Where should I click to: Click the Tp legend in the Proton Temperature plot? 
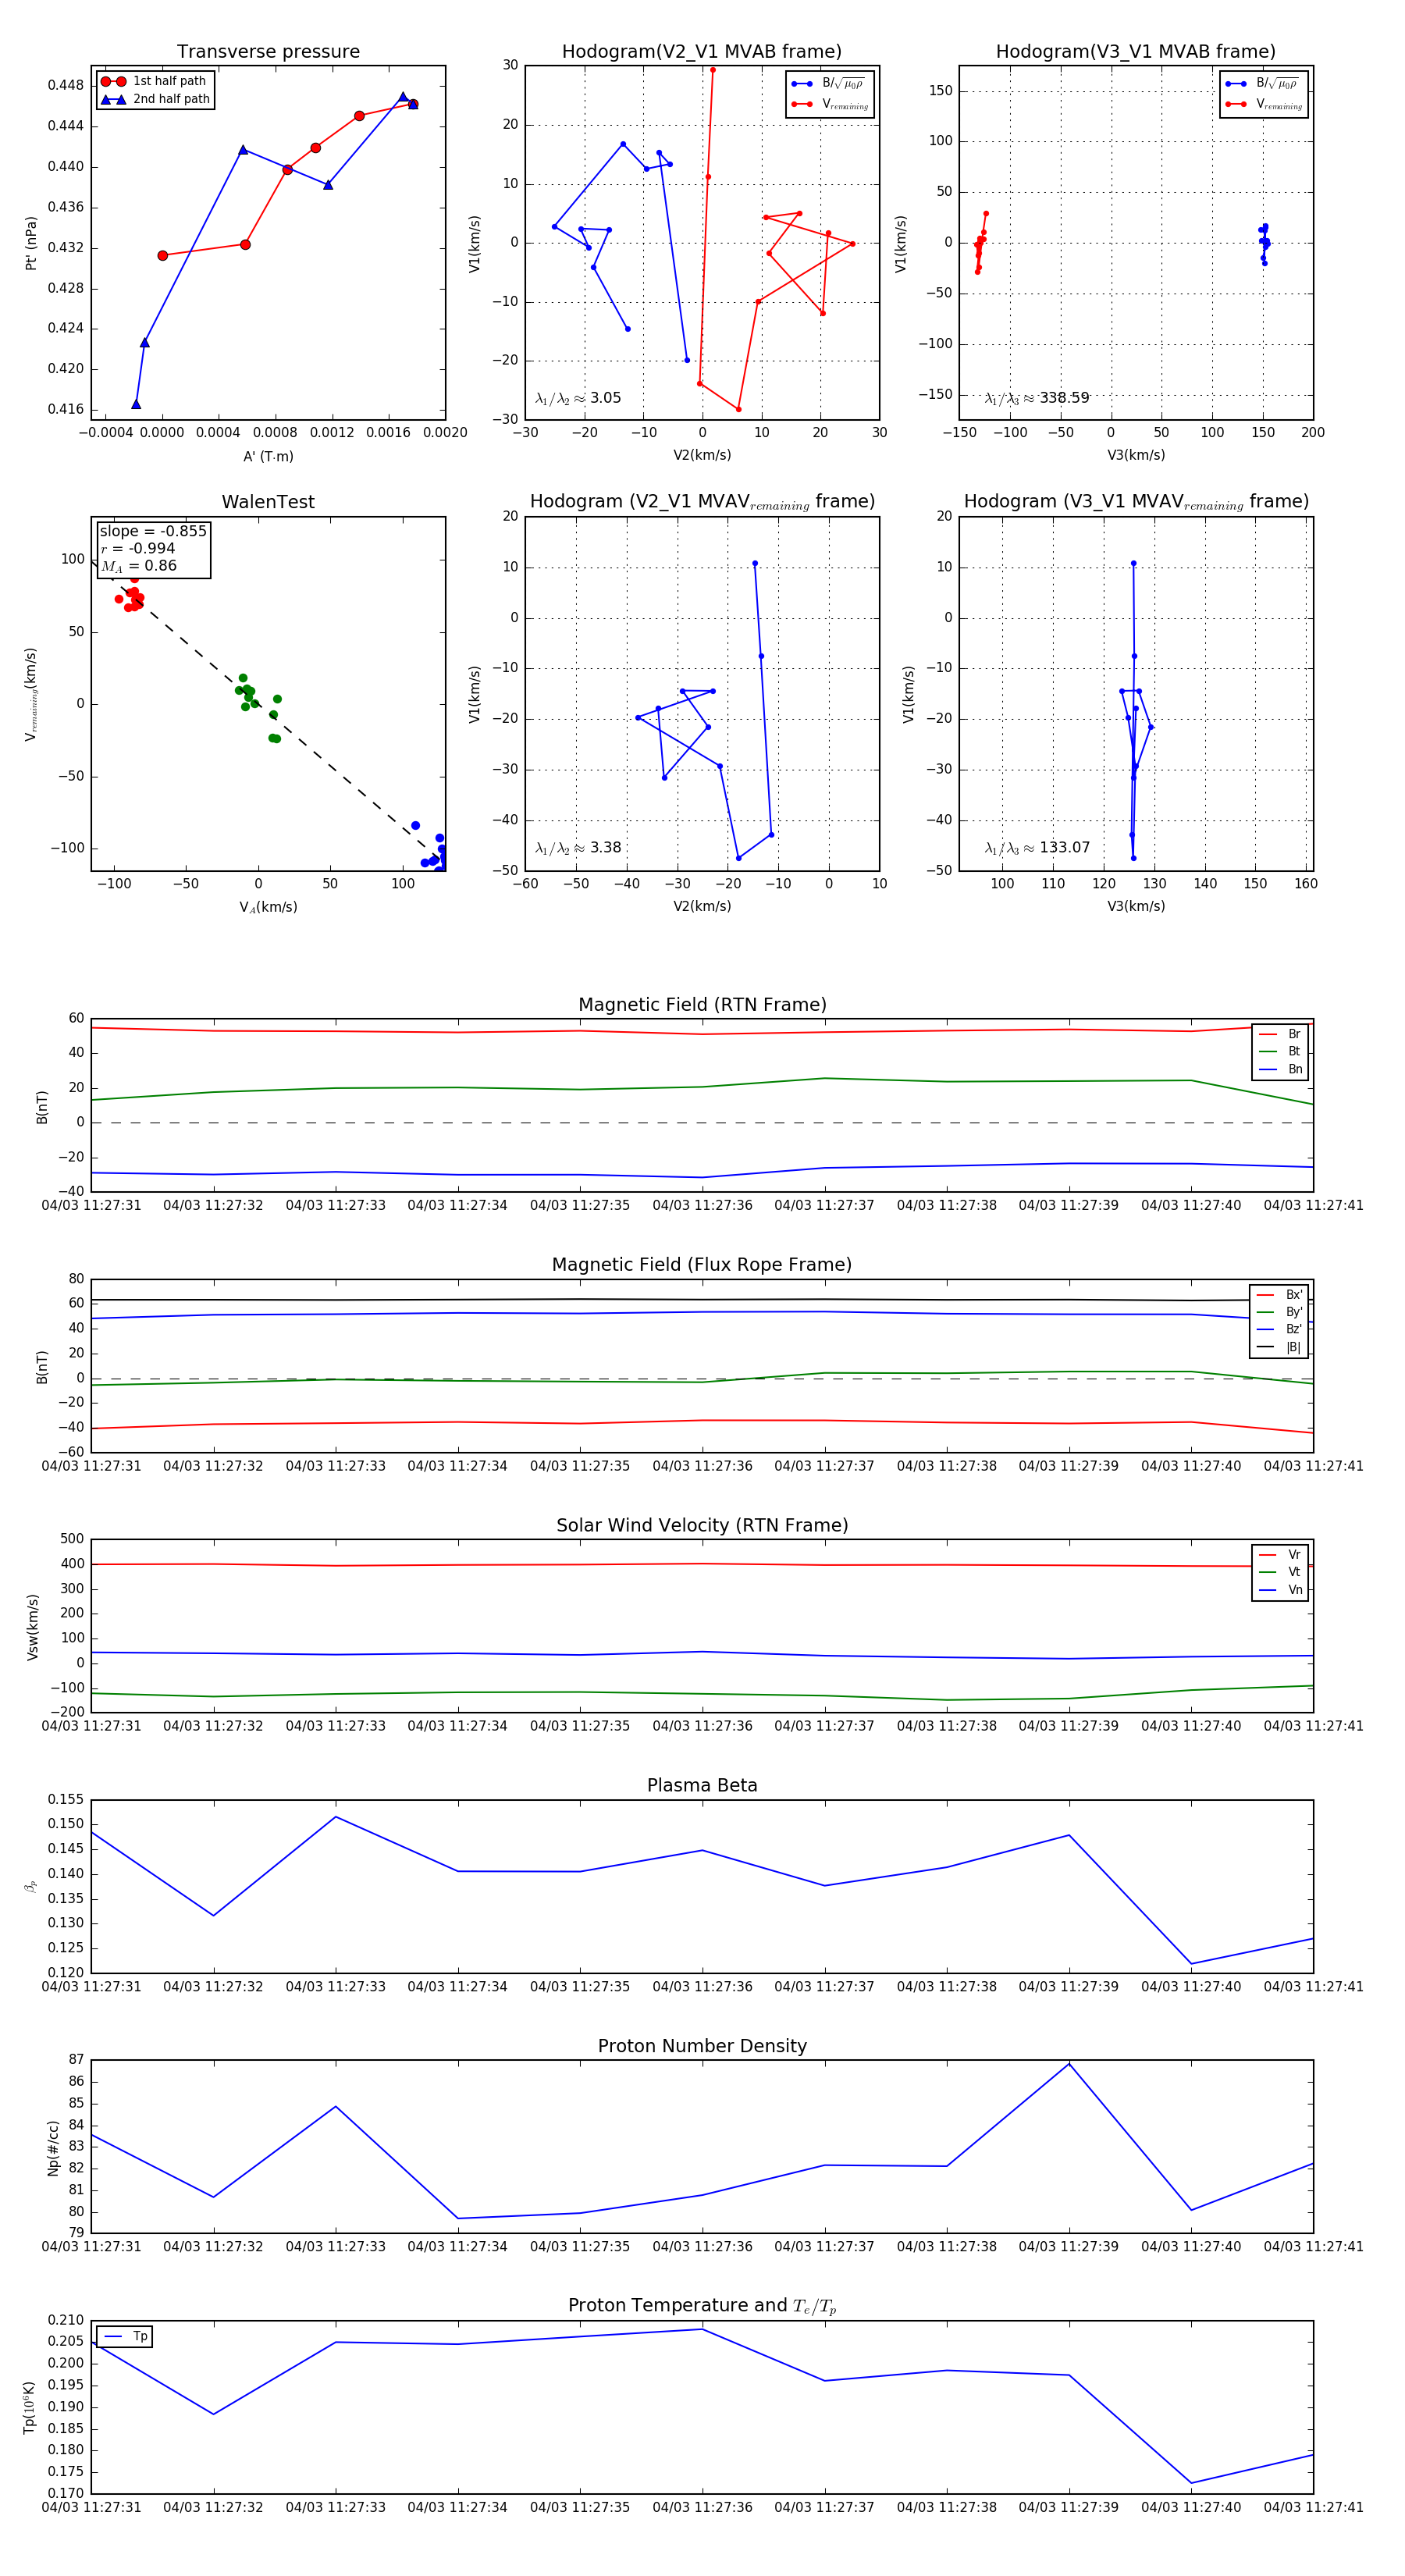pos(125,2336)
